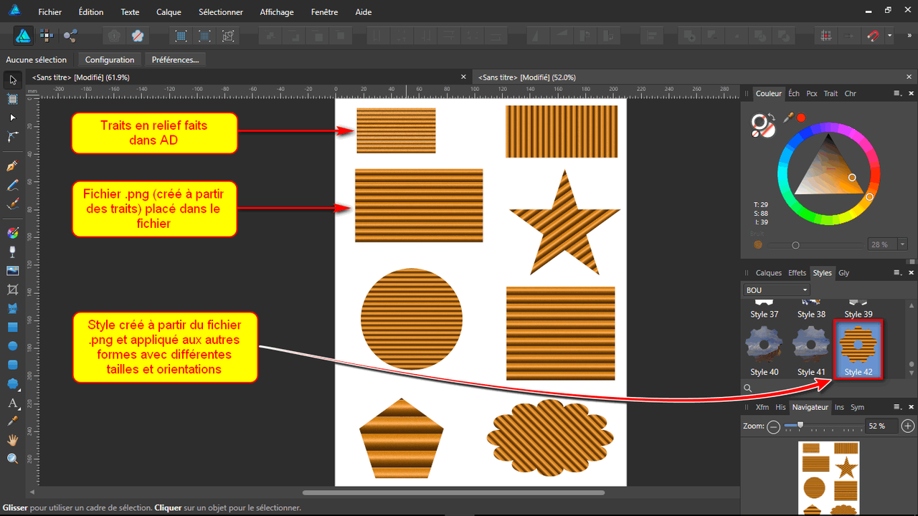
Task: Select the Artboard tool
Action: [12, 99]
